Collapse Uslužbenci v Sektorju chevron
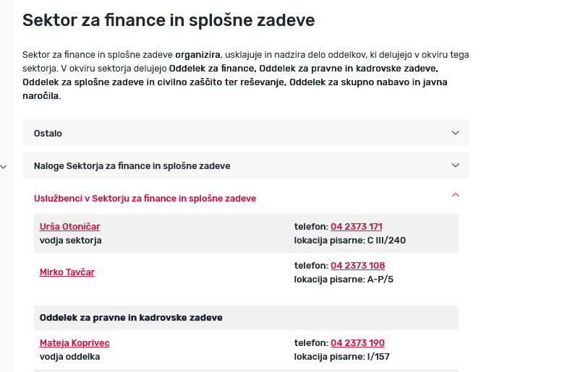Image resolution: width=562 pixels, height=372 pixels. click(455, 195)
